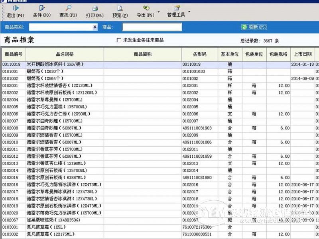Click the 总记录数 3667 条 record count

click(260, 41)
